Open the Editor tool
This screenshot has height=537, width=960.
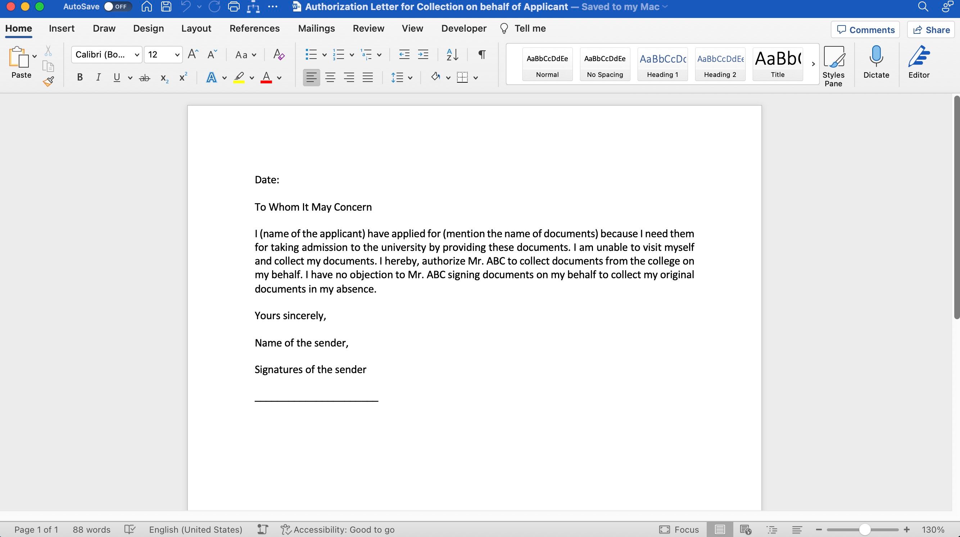click(x=919, y=62)
